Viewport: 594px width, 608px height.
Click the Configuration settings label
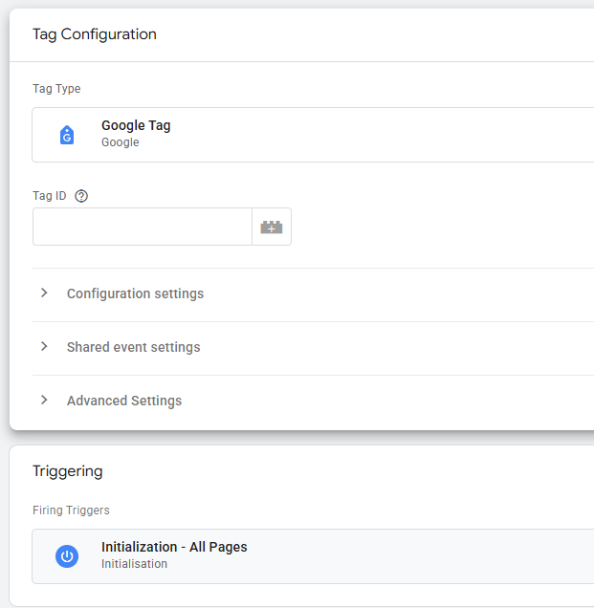coord(135,293)
